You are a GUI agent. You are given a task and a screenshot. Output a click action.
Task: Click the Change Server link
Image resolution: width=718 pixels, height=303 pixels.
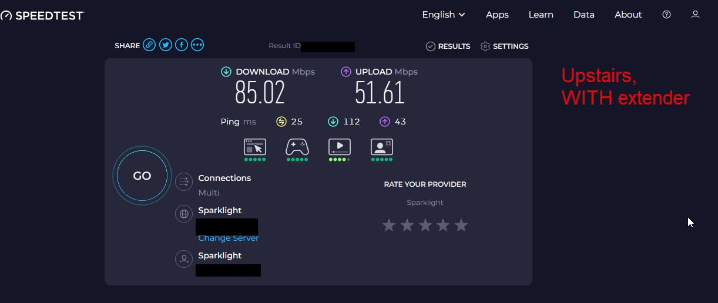click(229, 238)
